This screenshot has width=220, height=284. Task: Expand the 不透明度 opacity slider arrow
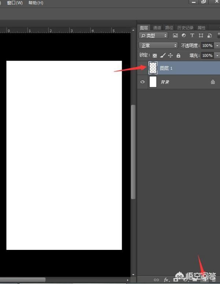217,45
